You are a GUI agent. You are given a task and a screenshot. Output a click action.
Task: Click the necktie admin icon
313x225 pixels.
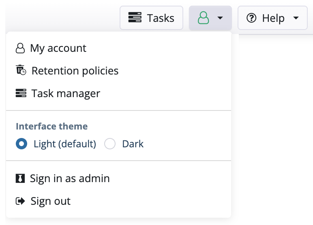pyautogui.click(x=20, y=178)
